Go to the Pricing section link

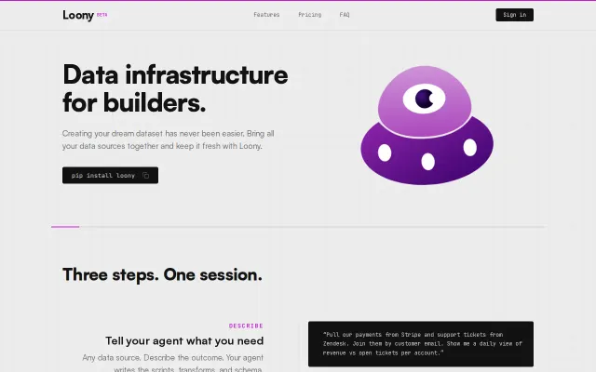pyautogui.click(x=310, y=15)
